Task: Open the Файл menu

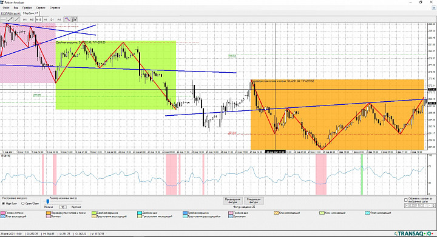Action: tap(6, 8)
